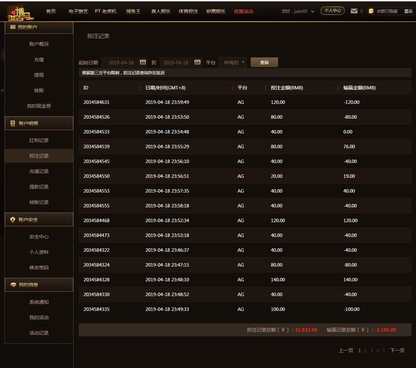Select bet record ID 2034584539
Viewport: 416px width, 368px height.
[x=97, y=147]
